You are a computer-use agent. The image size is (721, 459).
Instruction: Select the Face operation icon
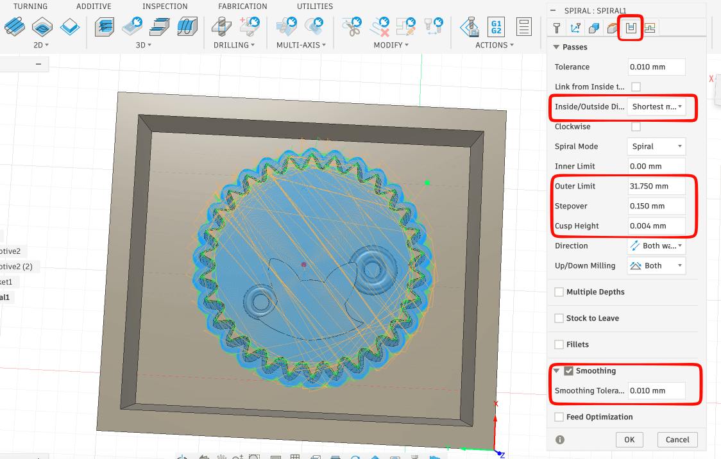[x=69, y=27]
